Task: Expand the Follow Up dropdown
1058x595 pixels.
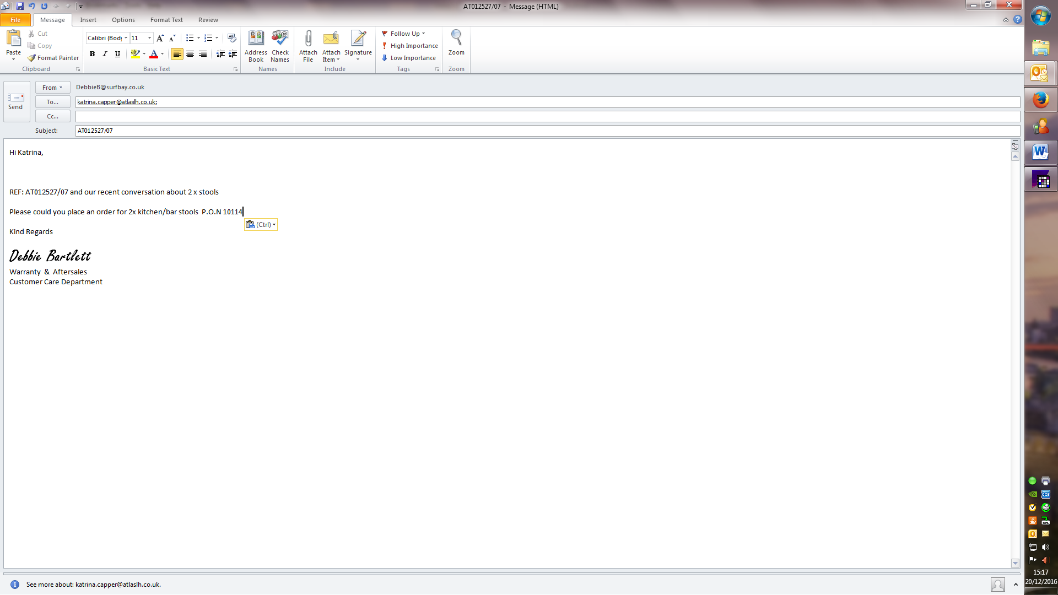Action: coord(423,34)
